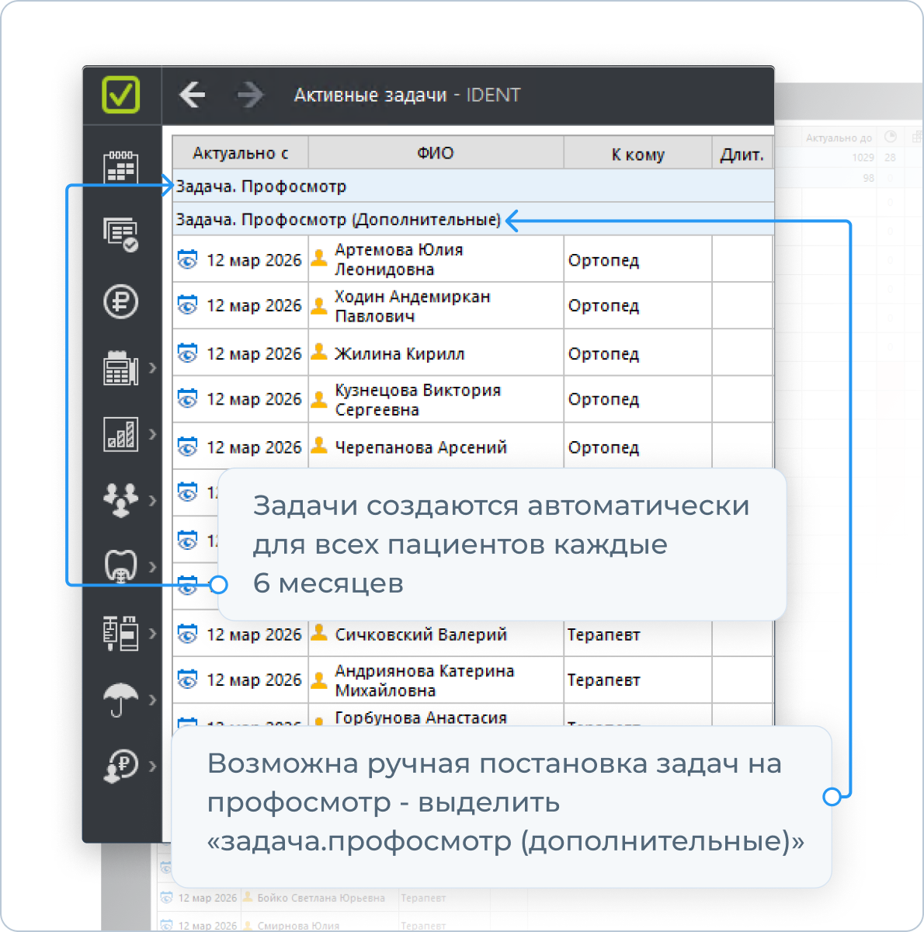The height and width of the screenshot is (932, 924).
Task: Click the eye icon for Артемова Юлия row
Action: tap(187, 259)
